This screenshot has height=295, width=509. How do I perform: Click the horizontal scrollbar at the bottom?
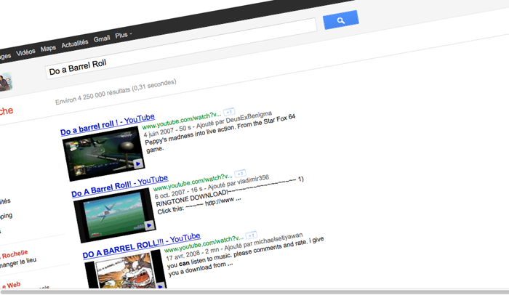254,291
